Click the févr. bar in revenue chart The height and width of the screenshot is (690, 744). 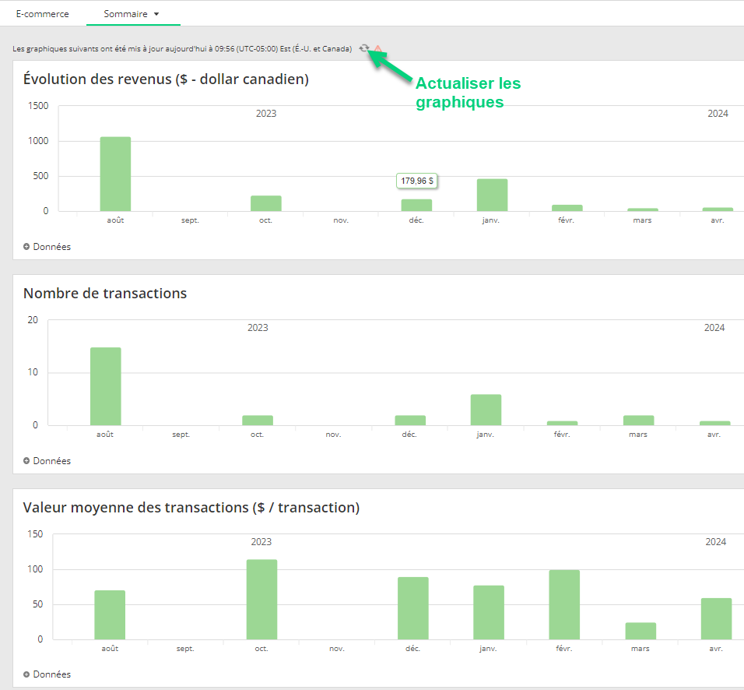pyautogui.click(x=567, y=208)
